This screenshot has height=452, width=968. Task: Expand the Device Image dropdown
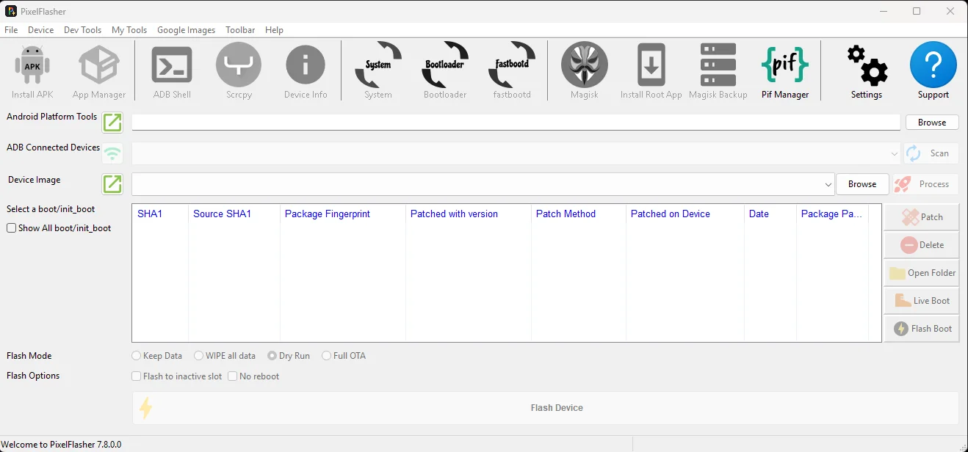[828, 184]
